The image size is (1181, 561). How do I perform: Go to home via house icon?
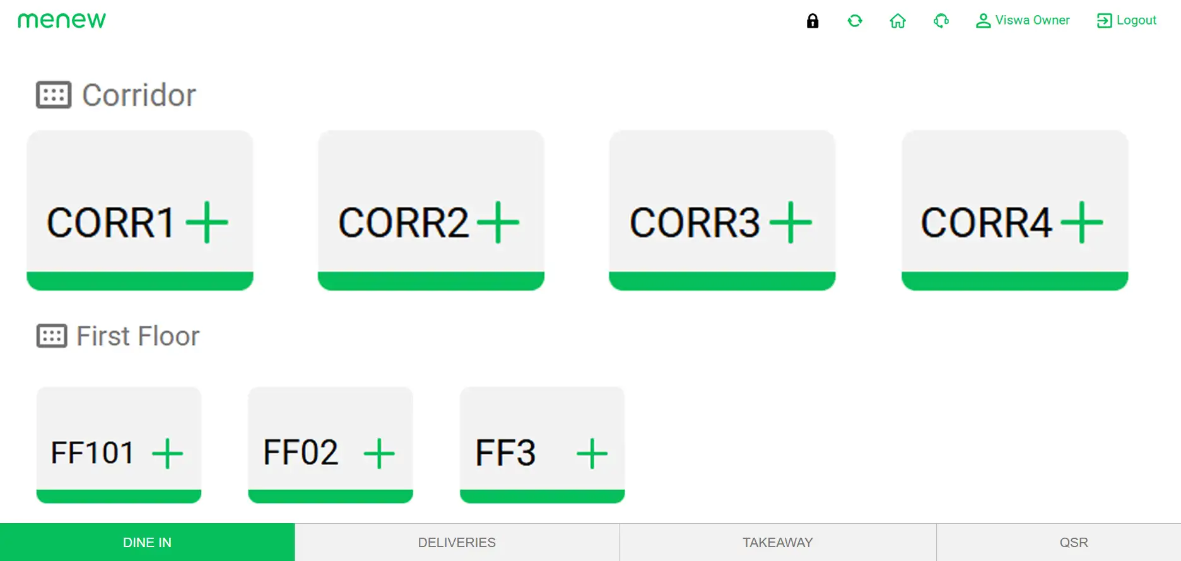[x=898, y=21]
